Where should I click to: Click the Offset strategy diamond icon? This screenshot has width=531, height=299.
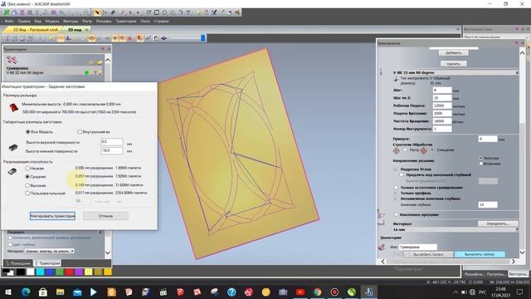pos(423,150)
